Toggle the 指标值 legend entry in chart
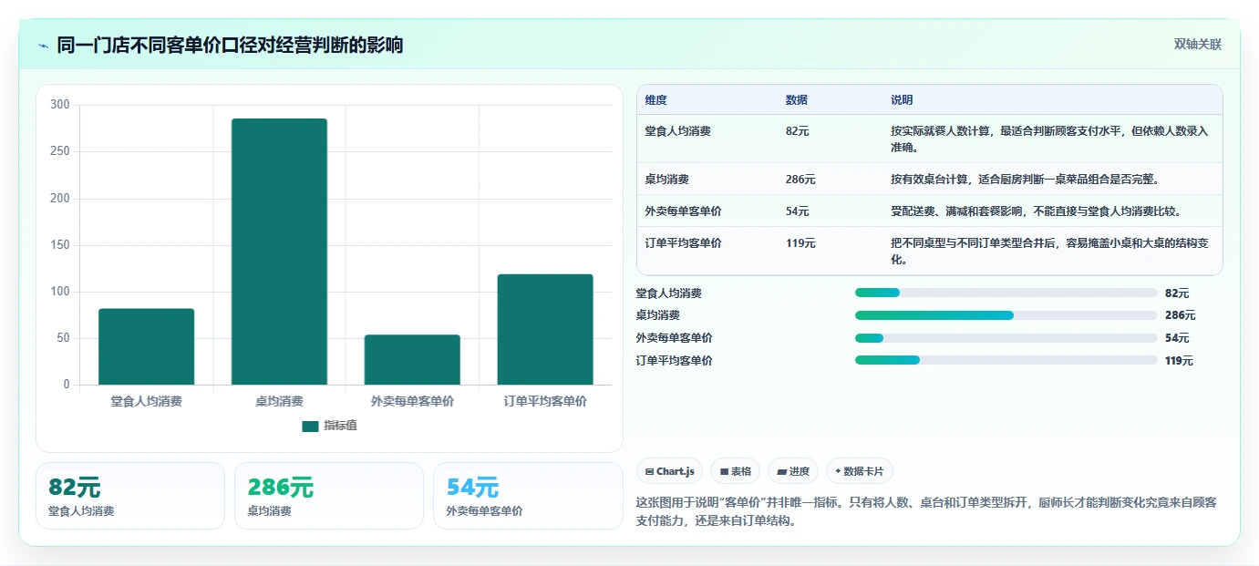1259x566 pixels. click(330, 426)
